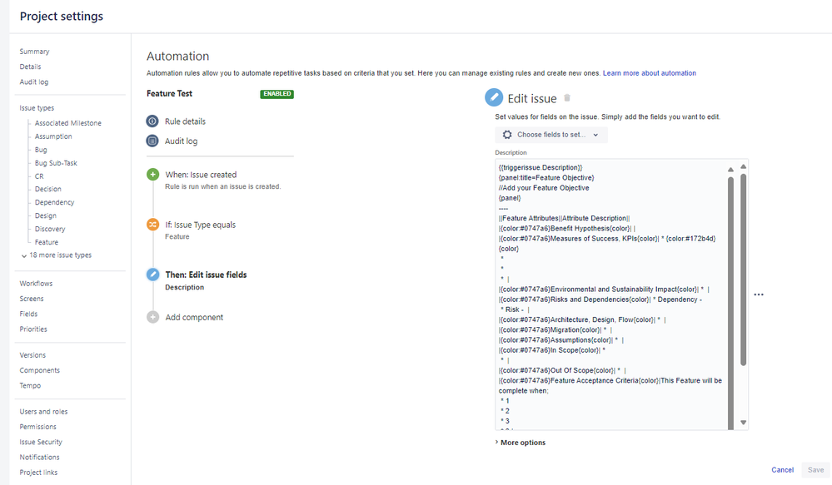
Task: Open the rule's Audit log
Action: pyautogui.click(x=181, y=141)
